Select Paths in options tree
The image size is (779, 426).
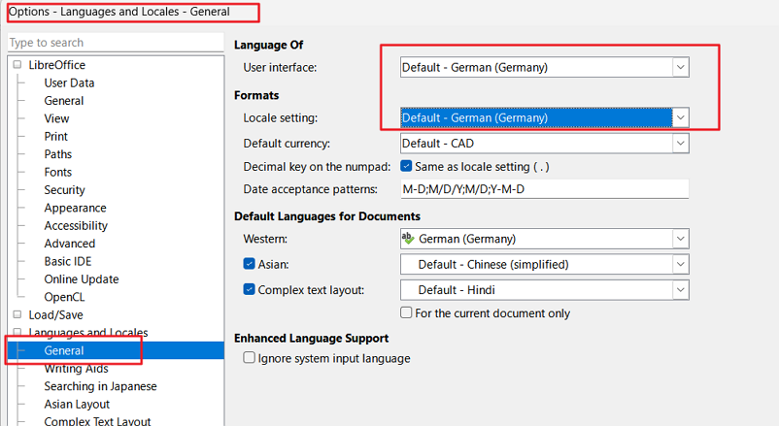pos(57,154)
